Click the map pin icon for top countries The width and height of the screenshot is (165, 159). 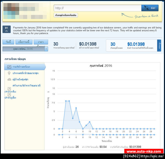click(9, 73)
